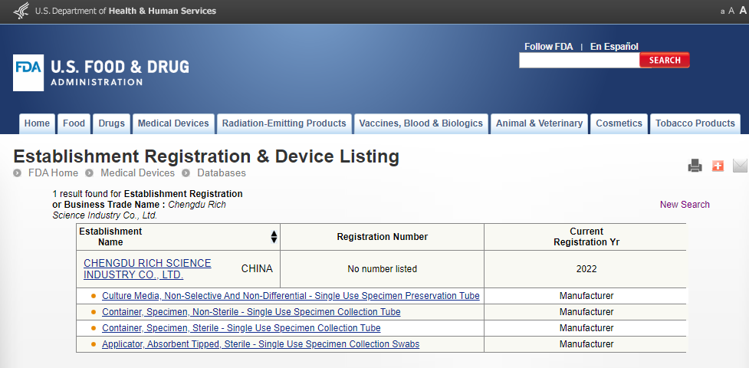749x368 pixels.
Task: Click the print page icon
Action: click(695, 166)
